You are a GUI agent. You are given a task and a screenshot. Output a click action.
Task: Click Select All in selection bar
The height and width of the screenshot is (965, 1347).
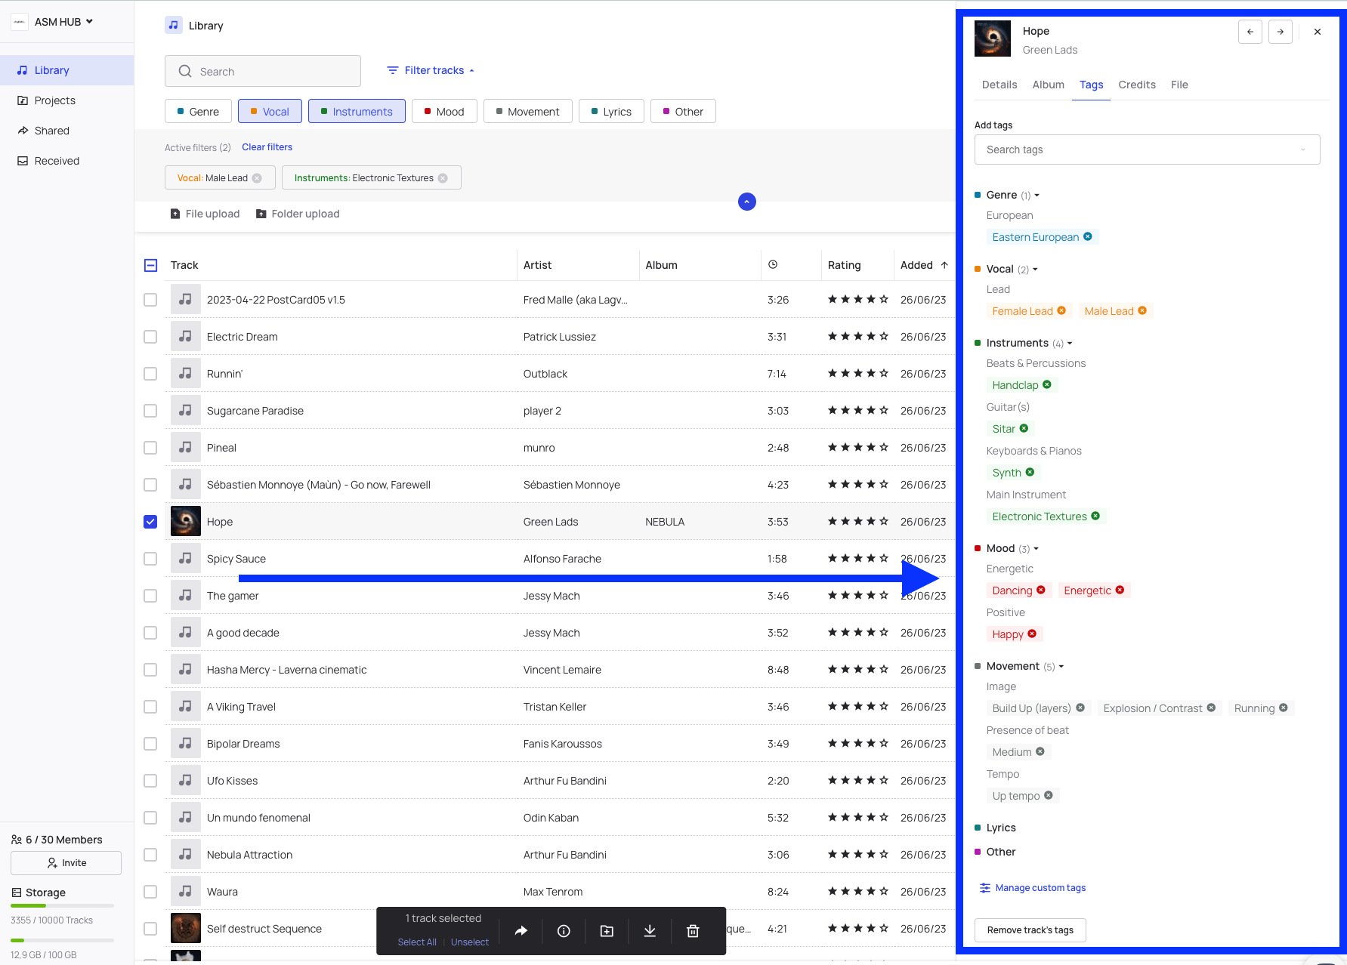click(417, 942)
